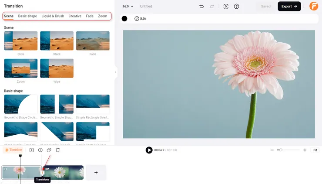The image size is (322, 184).
Task: Collapse the left transition panel
Action: tap(116, 72)
